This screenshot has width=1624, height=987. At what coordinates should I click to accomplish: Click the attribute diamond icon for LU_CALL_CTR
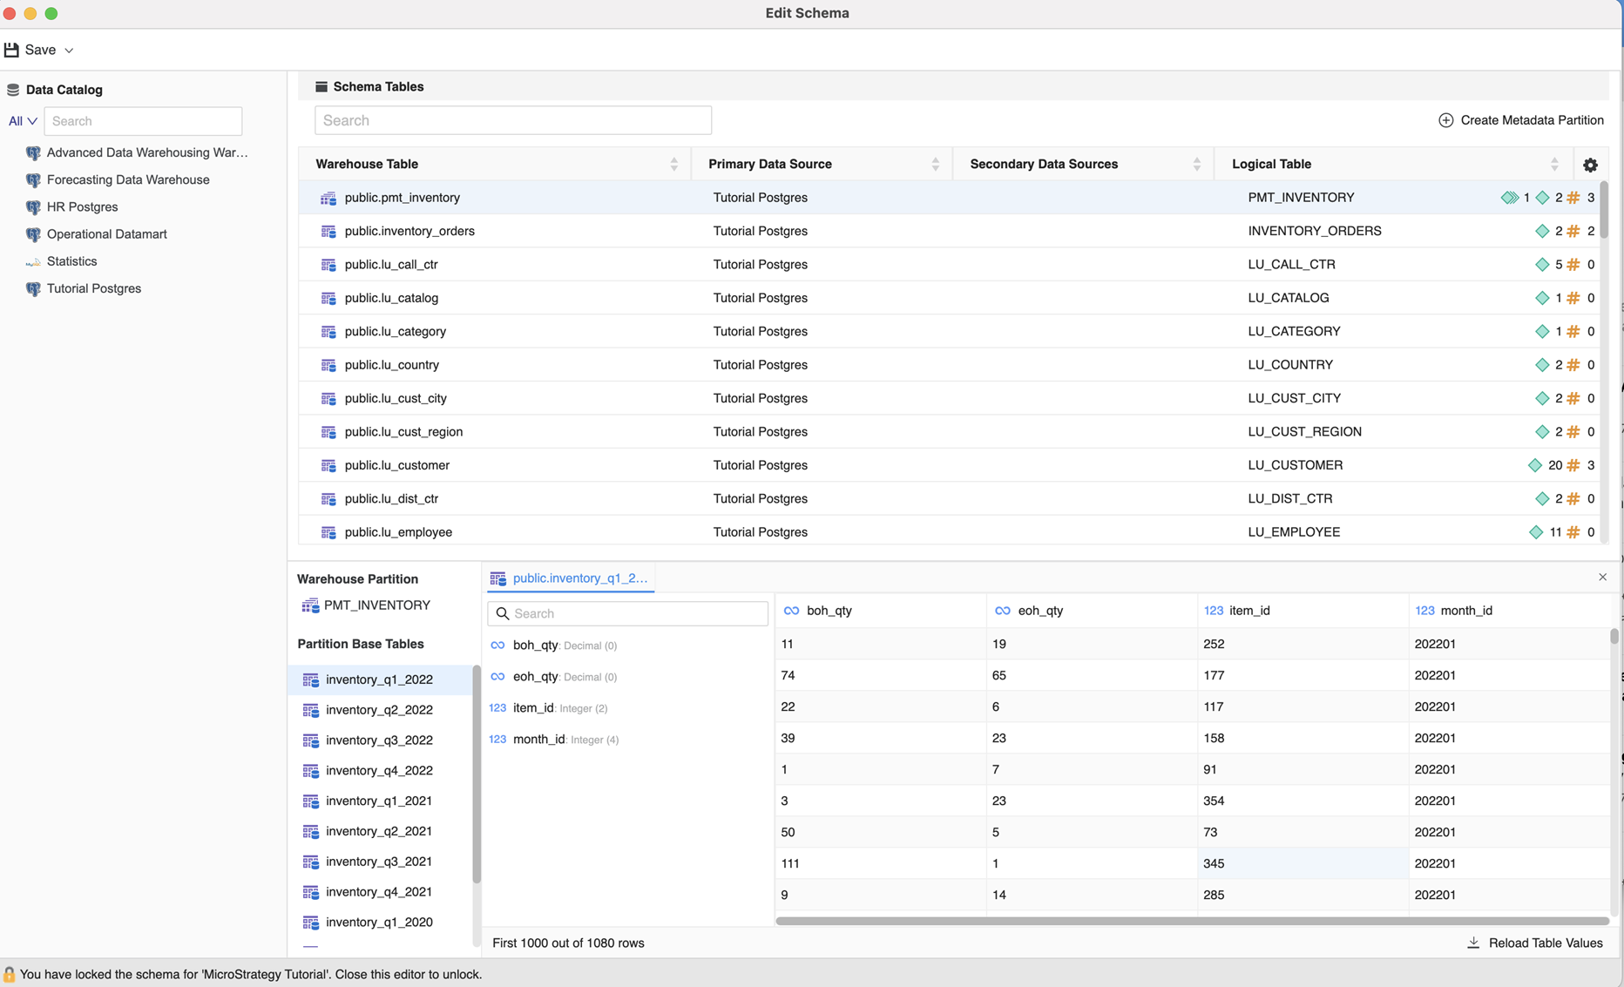1542,265
